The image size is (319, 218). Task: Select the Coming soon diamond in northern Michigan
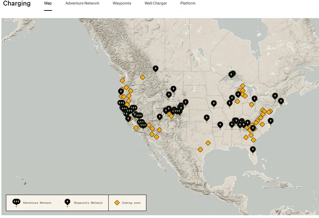coord(242,86)
